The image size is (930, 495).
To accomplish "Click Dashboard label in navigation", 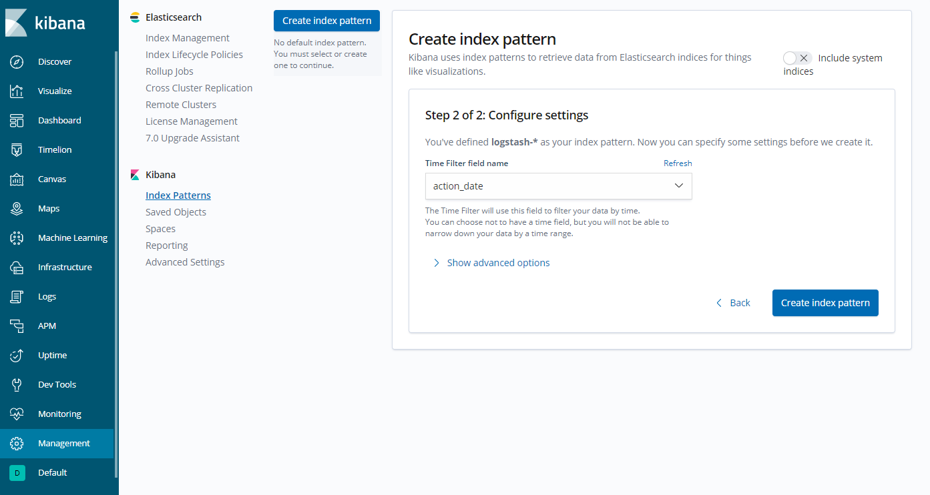I will click(59, 120).
